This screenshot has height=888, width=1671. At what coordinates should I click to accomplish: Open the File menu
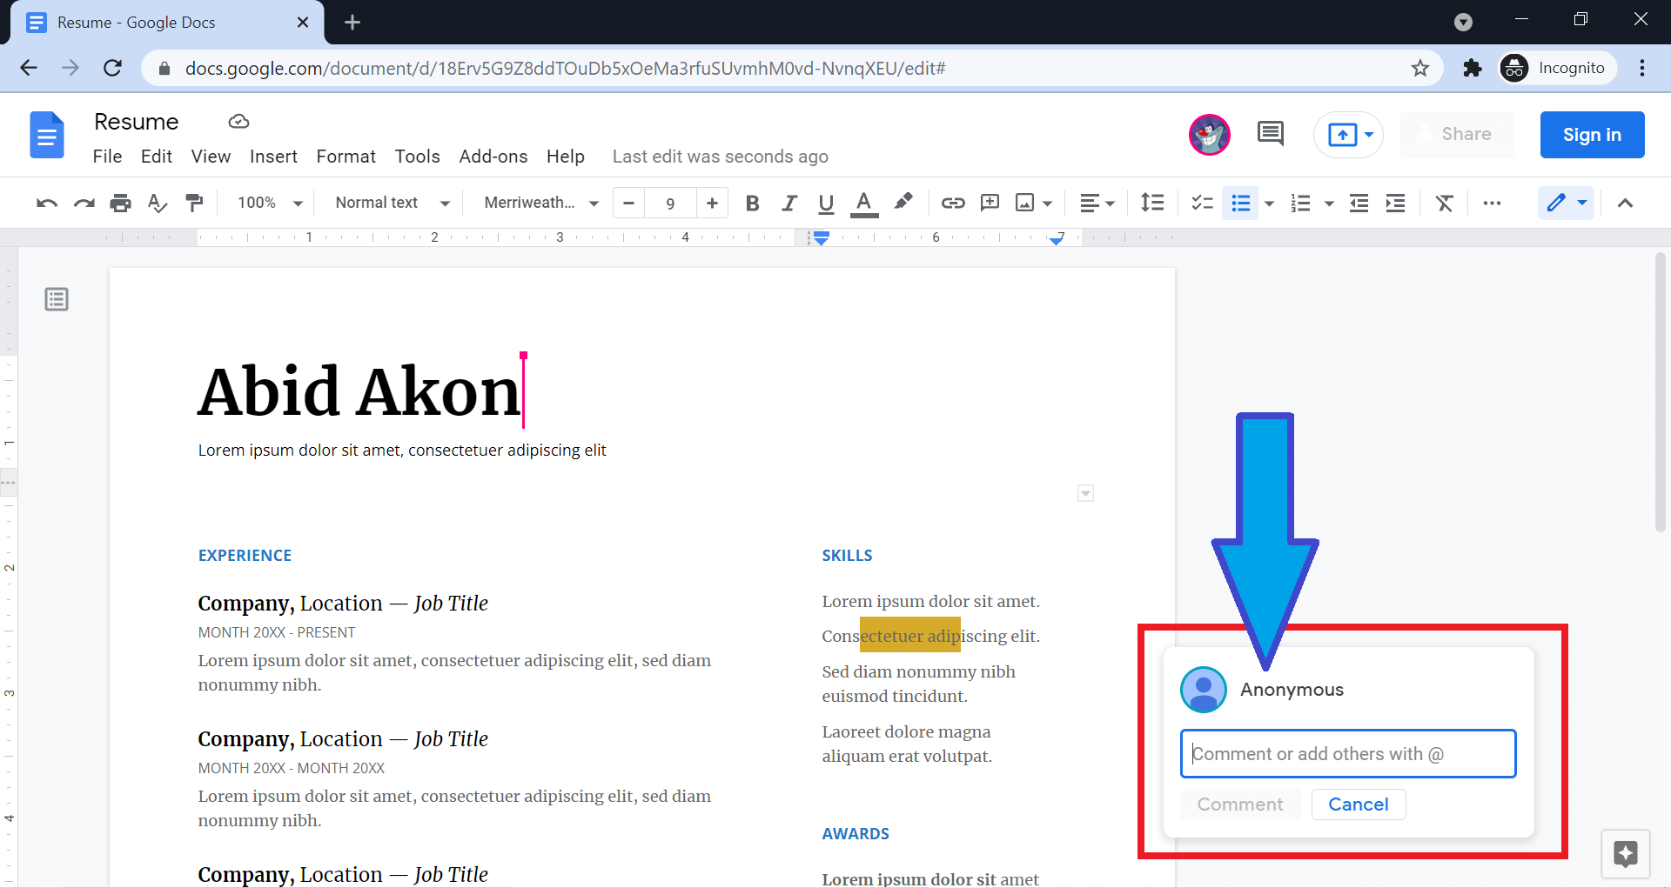coord(107,157)
